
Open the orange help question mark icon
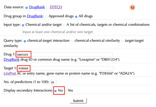point(132,7)
